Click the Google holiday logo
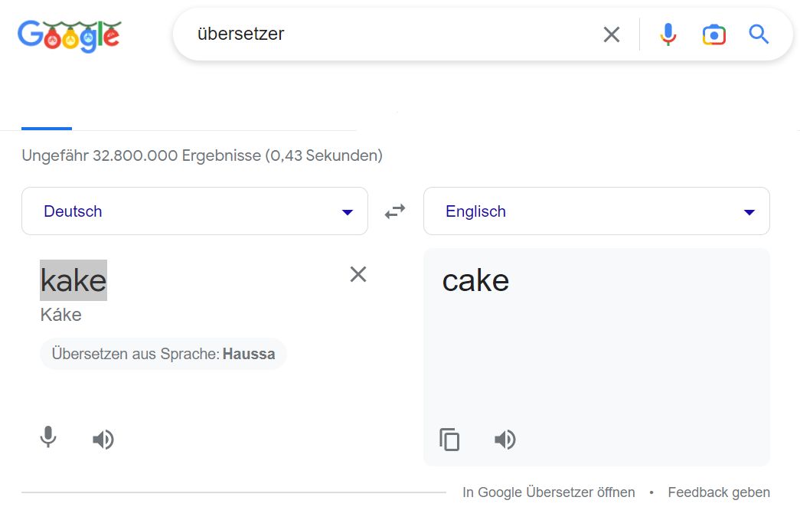 coord(70,34)
